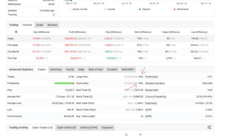Image resolution: width=228 pixels, height=136 pixels.
Task: Open the Summary statistics tab
Action: tap(56, 69)
